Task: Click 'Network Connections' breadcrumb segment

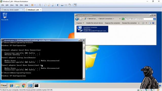Action: [x=106, y=19]
